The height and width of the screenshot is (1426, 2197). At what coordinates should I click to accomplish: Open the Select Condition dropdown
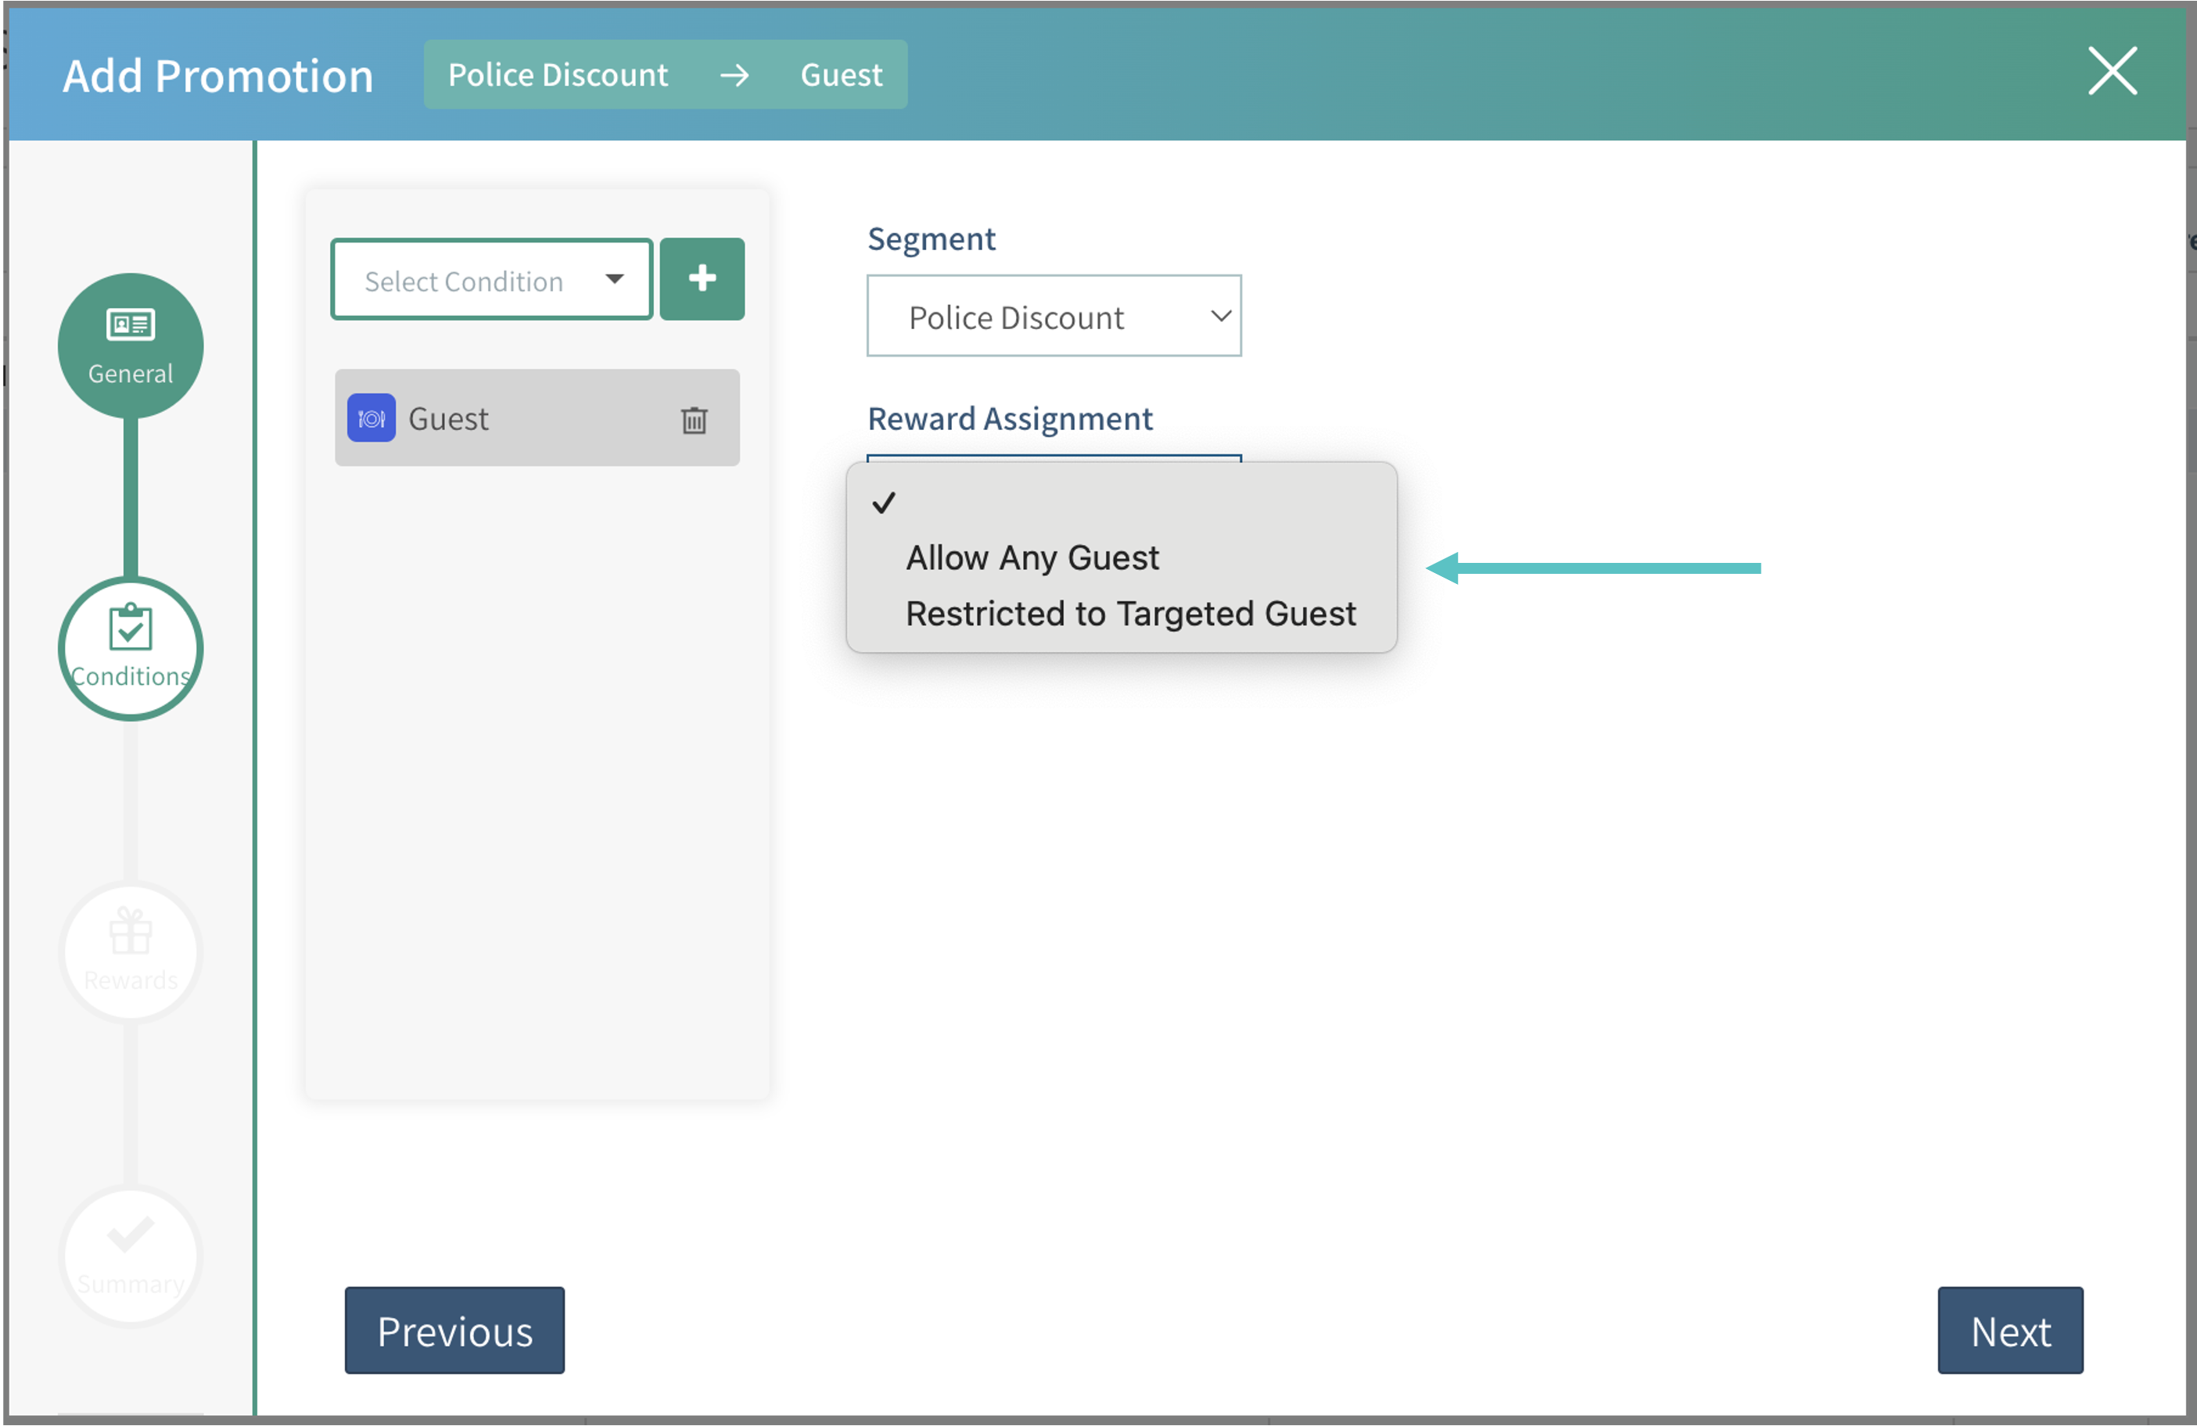pyautogui.click(x=463, y=281)
